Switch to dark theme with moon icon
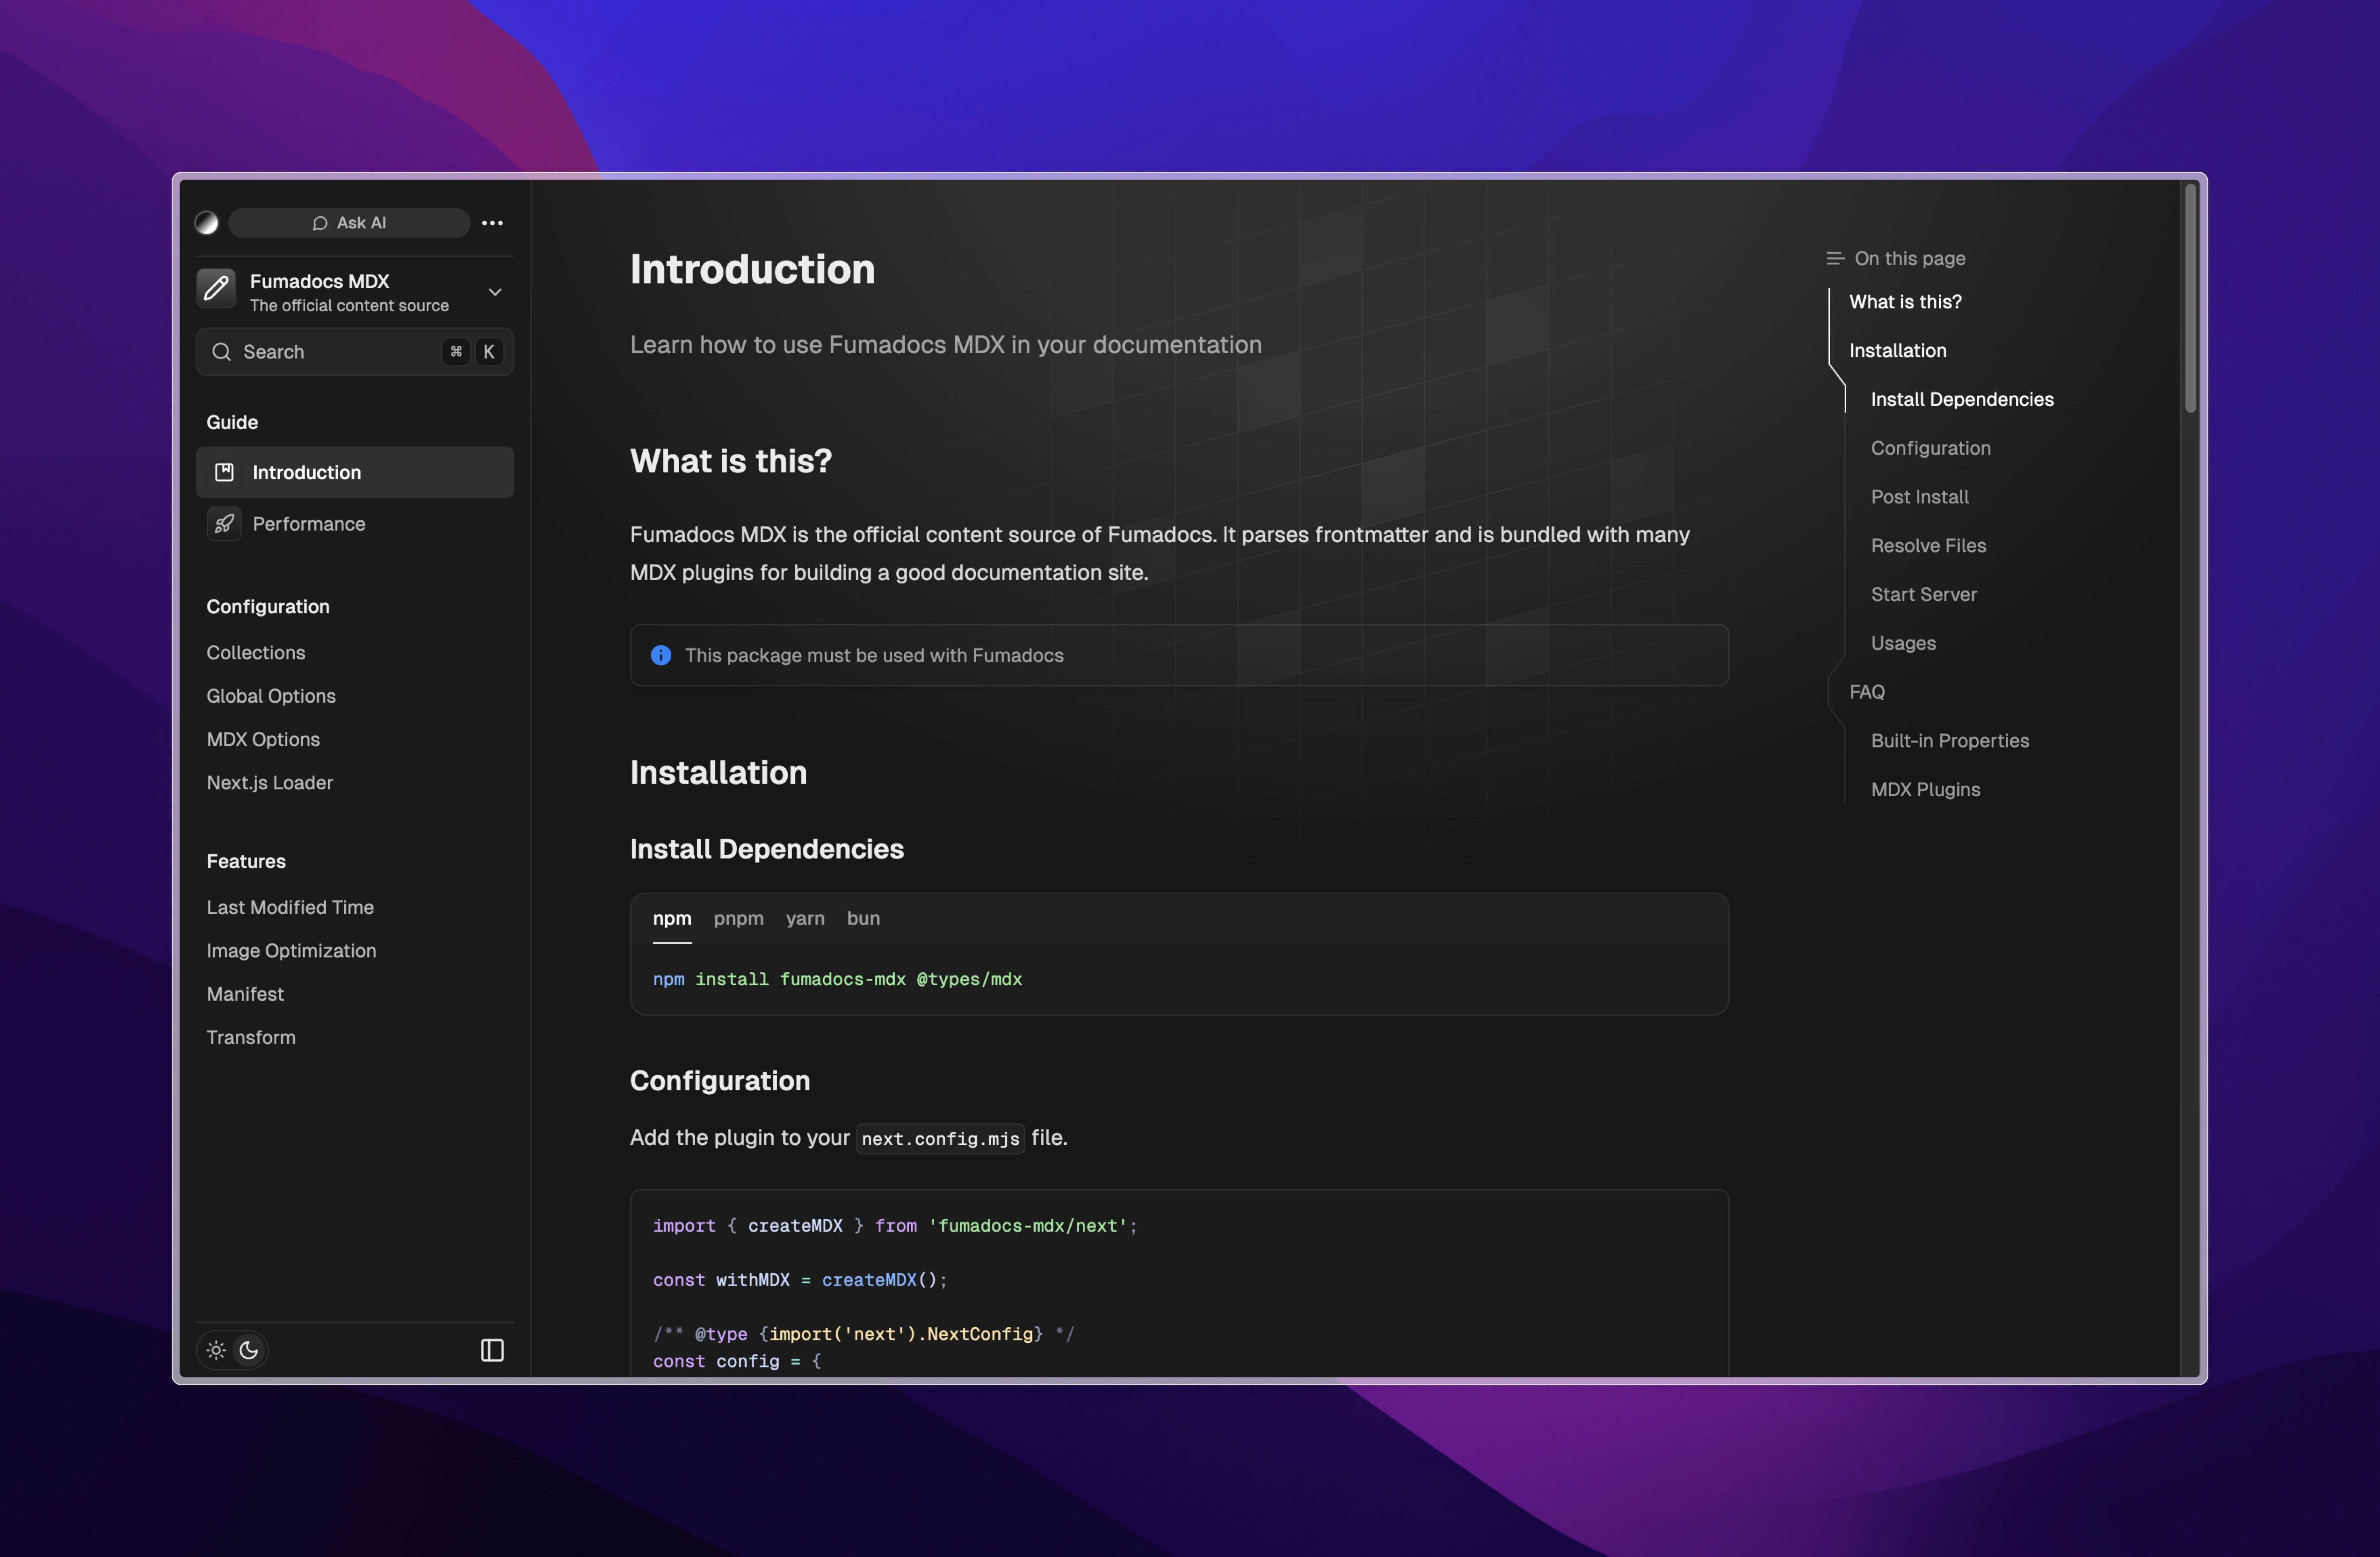The image size is (2380, 1557). tap(249, 1350)
